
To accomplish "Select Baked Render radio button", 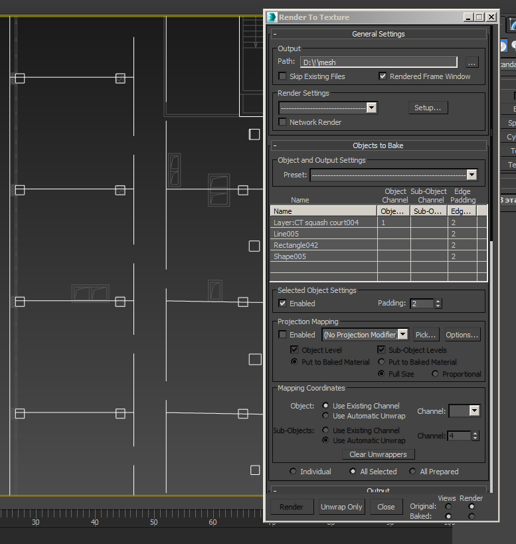I will (472, 516).
